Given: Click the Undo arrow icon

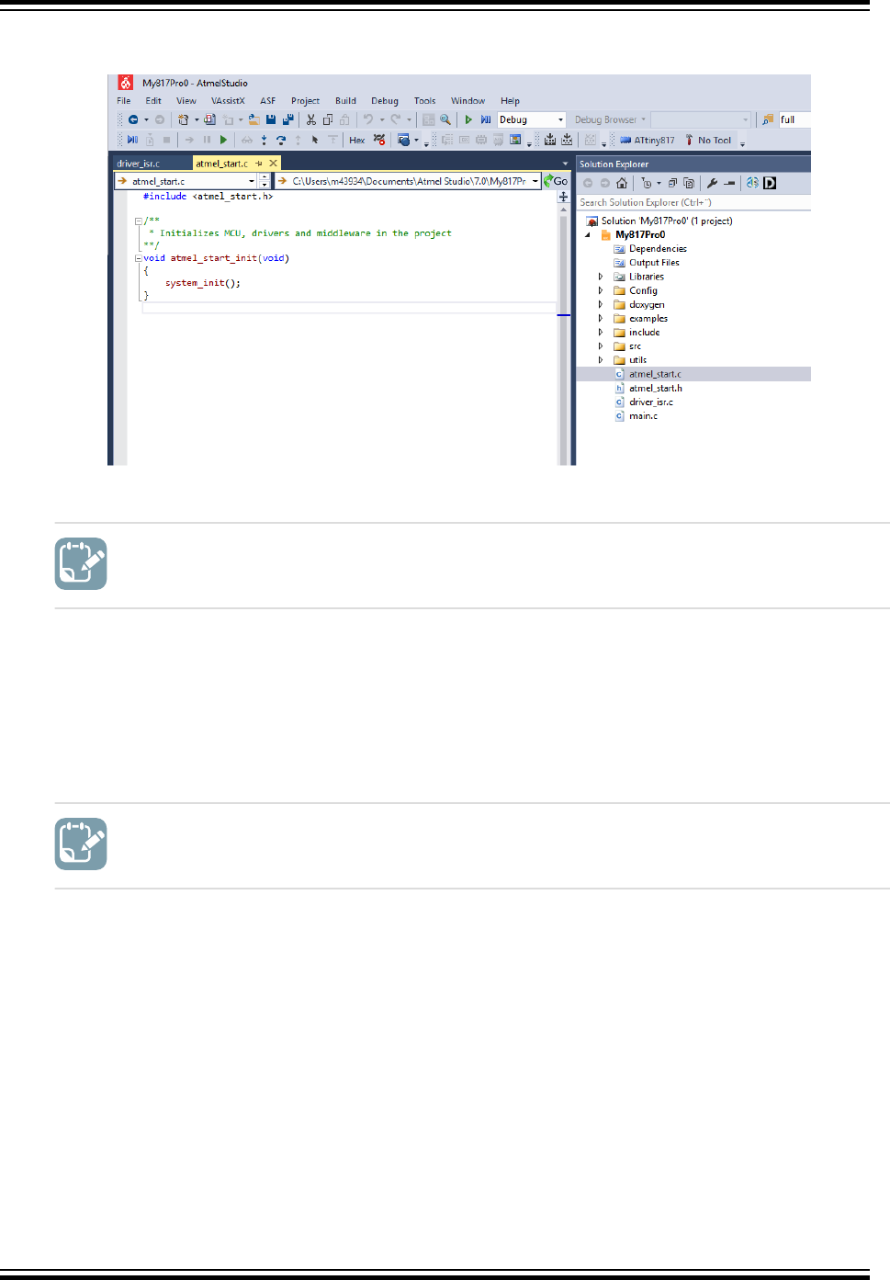Looking at the screenshot, I should (368, 119).
